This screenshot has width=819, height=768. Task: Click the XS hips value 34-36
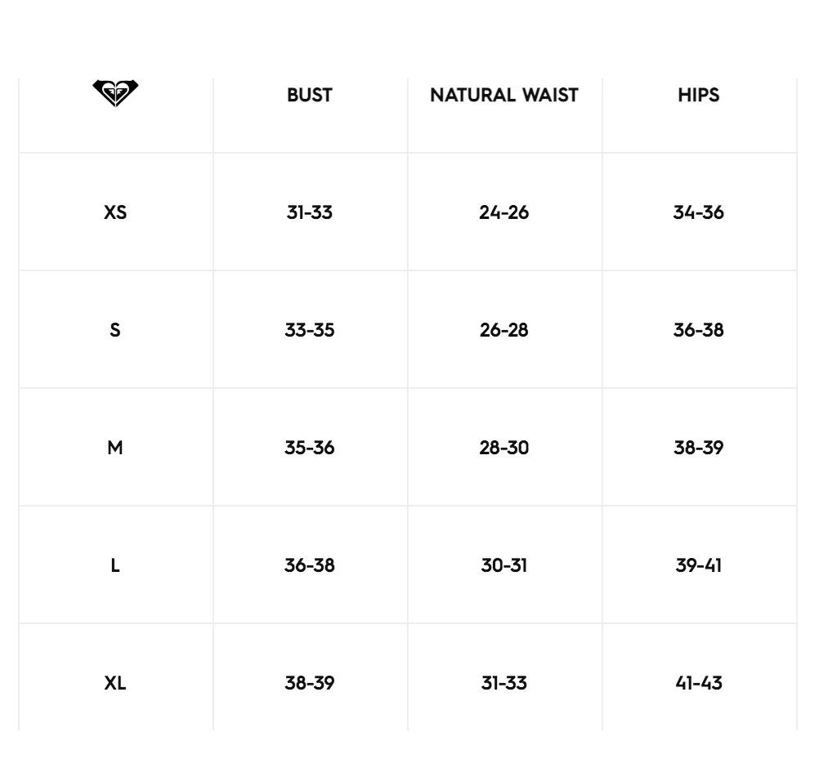point(699,212)
